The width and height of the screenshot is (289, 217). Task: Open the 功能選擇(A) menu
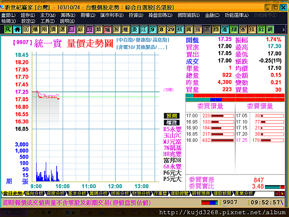(236, 15)
